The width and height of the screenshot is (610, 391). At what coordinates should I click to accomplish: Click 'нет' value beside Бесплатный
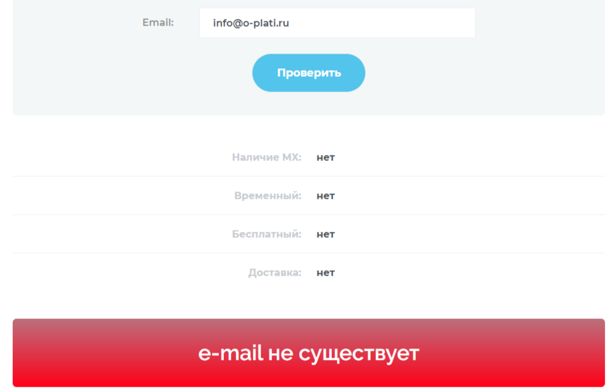(326, 235)
